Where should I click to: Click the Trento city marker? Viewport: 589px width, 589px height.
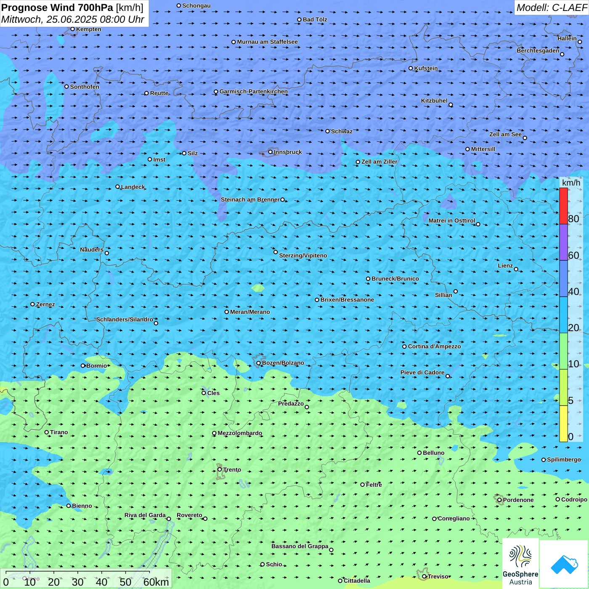tap(220, 470)
